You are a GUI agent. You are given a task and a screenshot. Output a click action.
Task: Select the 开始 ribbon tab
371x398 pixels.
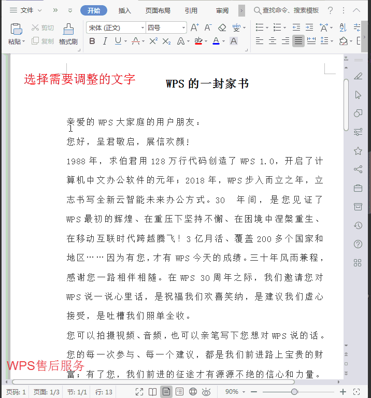point(94,10)
